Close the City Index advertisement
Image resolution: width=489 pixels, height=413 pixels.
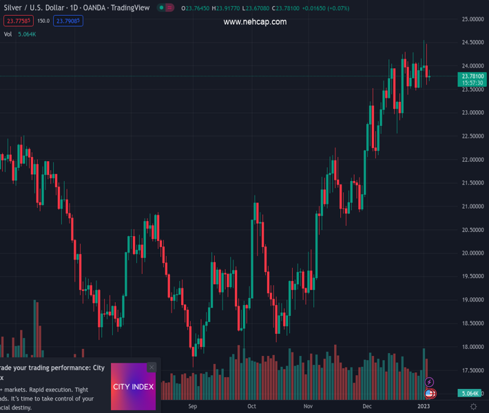(152, 368)
